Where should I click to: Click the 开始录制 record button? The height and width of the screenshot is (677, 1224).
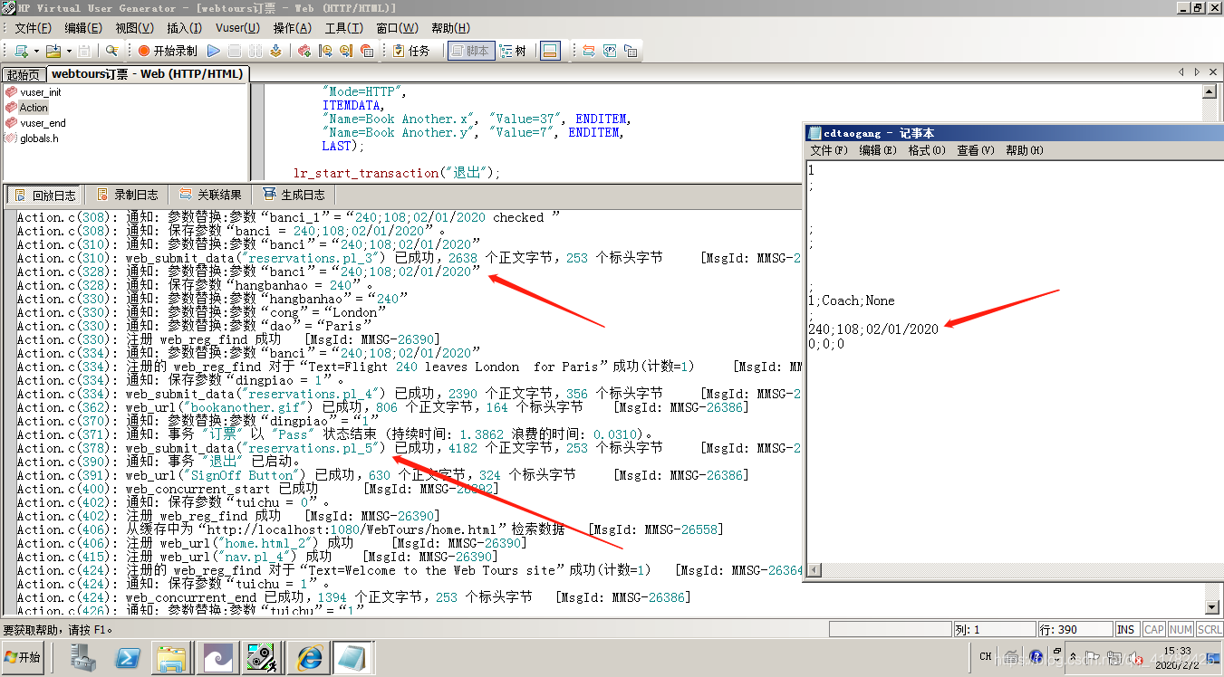point(168,51)
